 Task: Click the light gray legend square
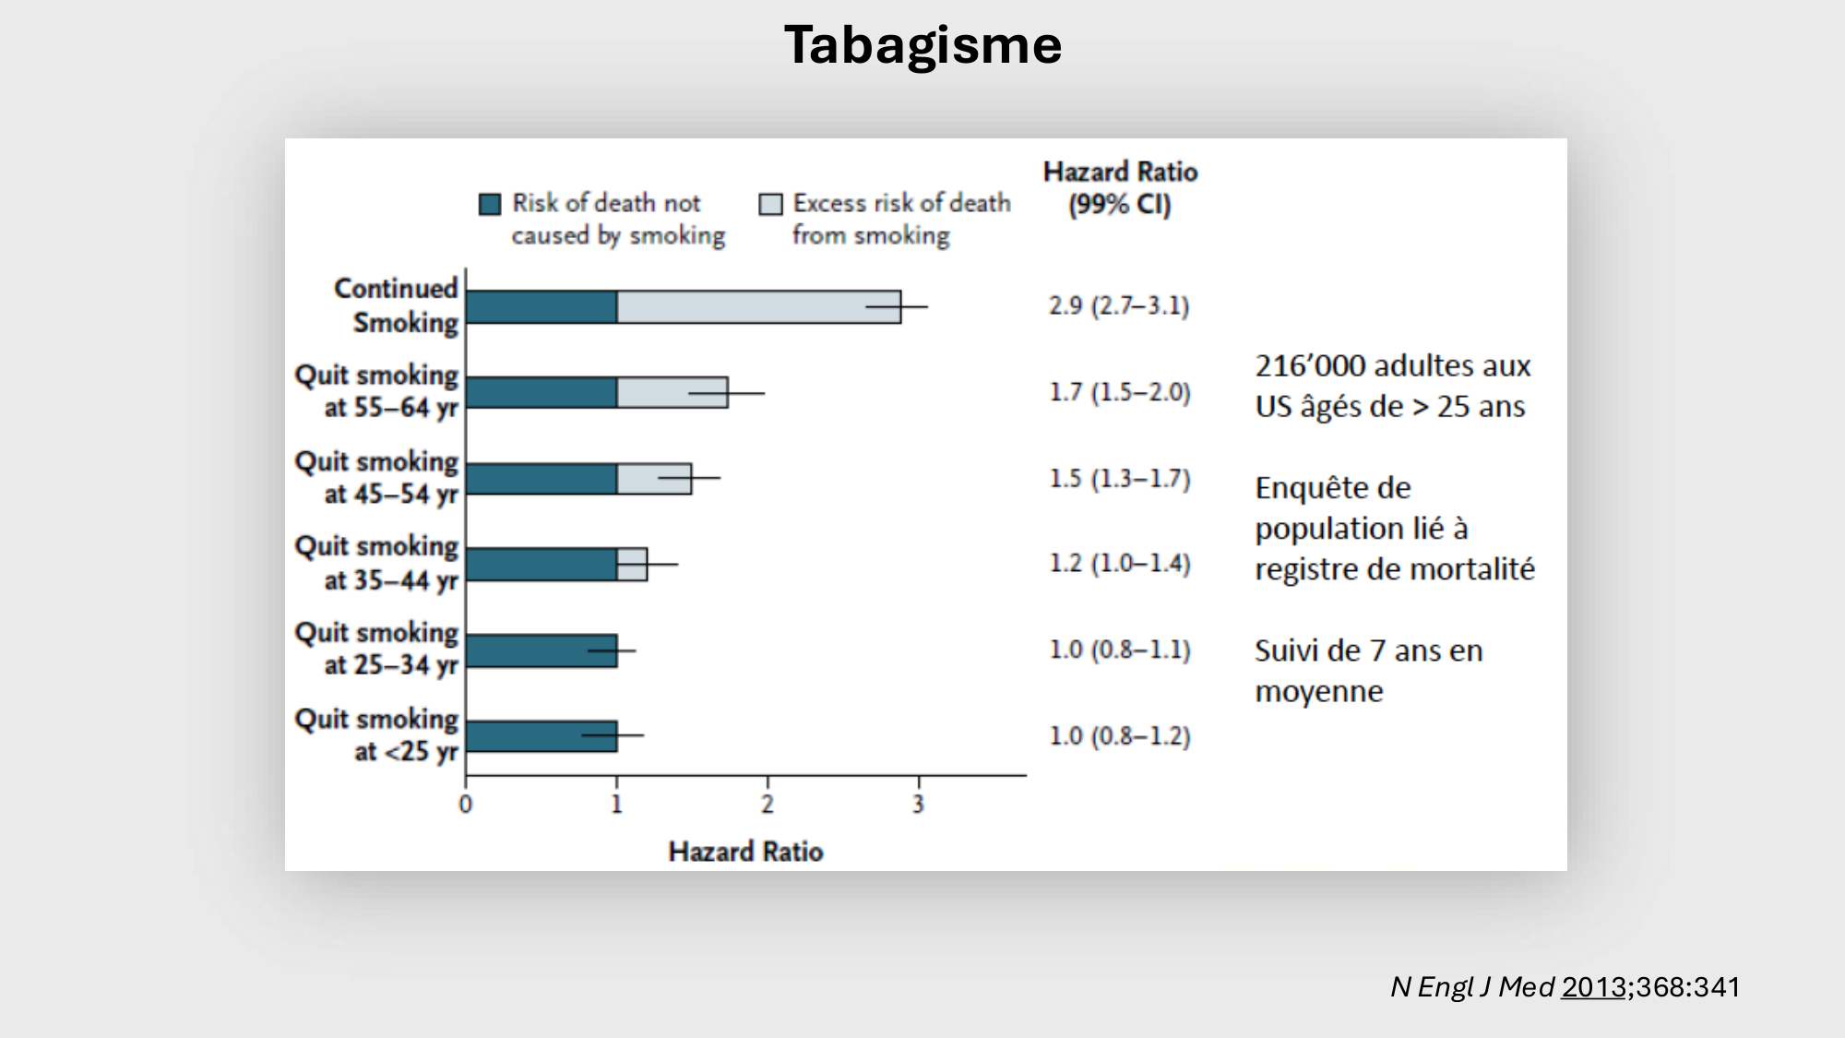pyautogui.click(x=770, y=204)
